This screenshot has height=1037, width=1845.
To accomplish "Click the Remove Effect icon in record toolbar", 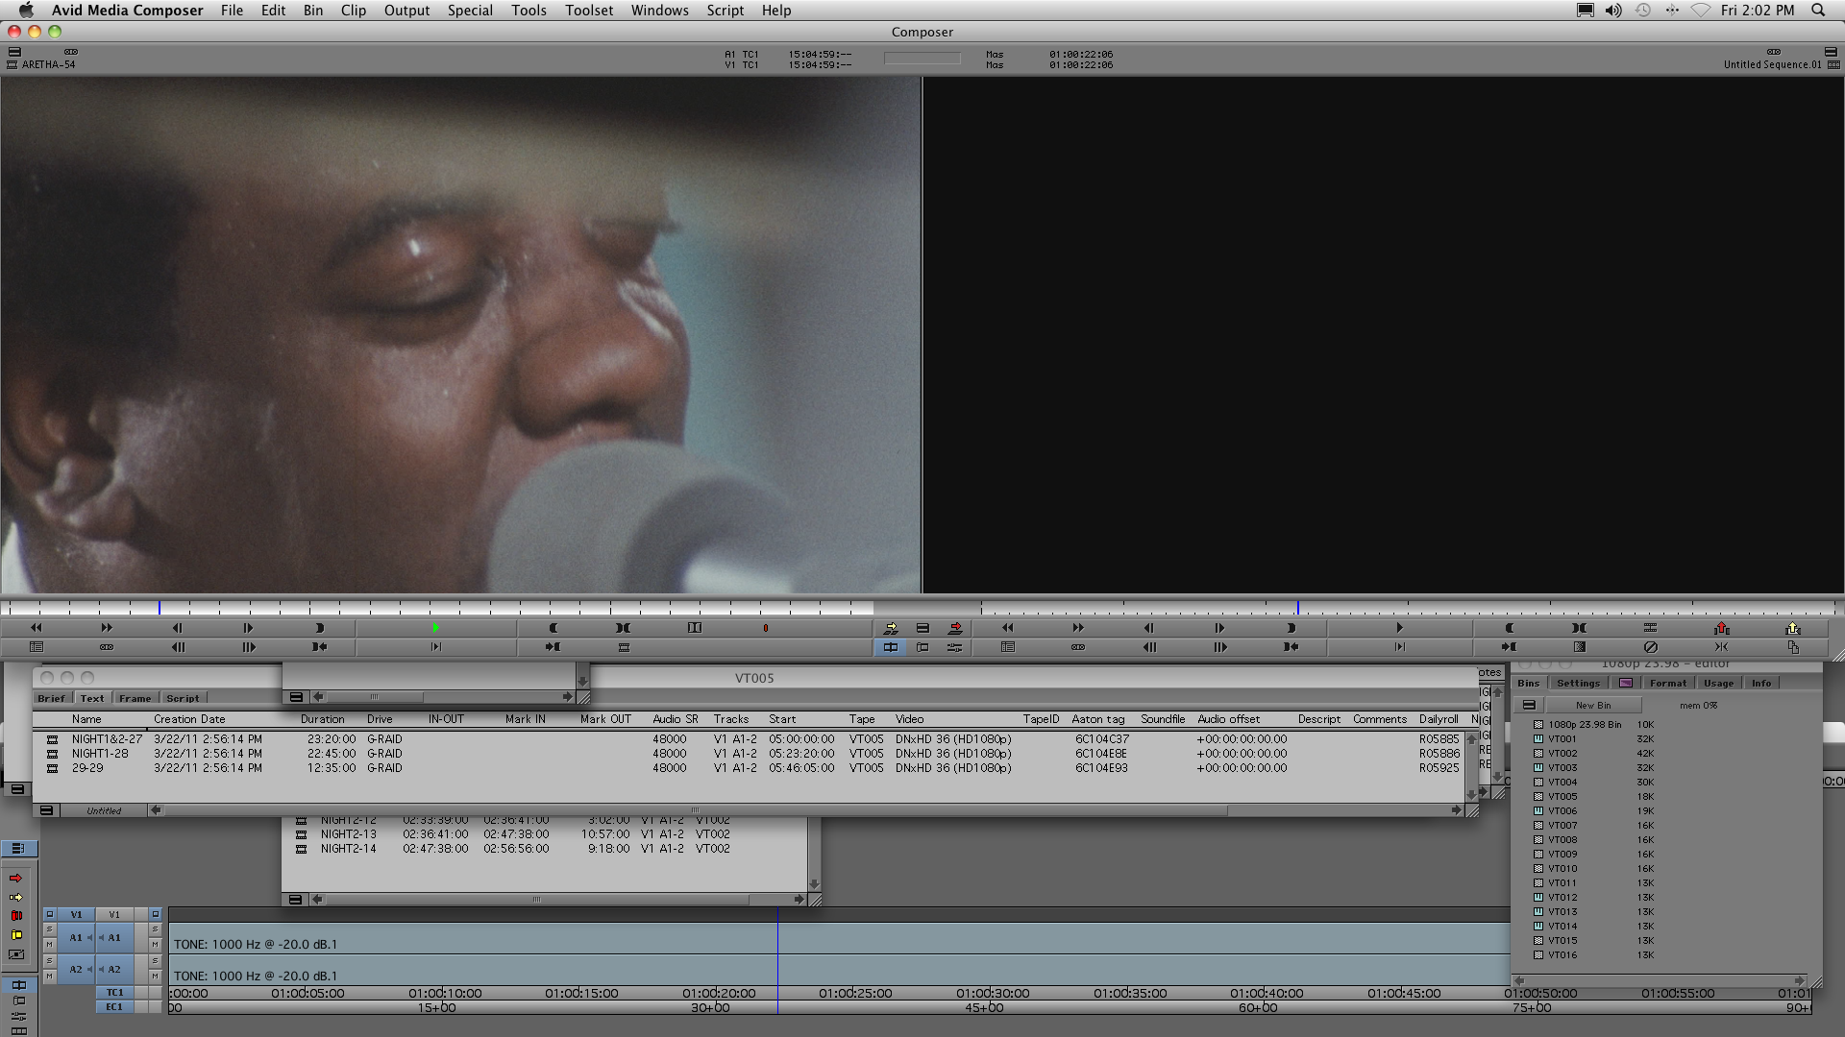I will 1650,647.
